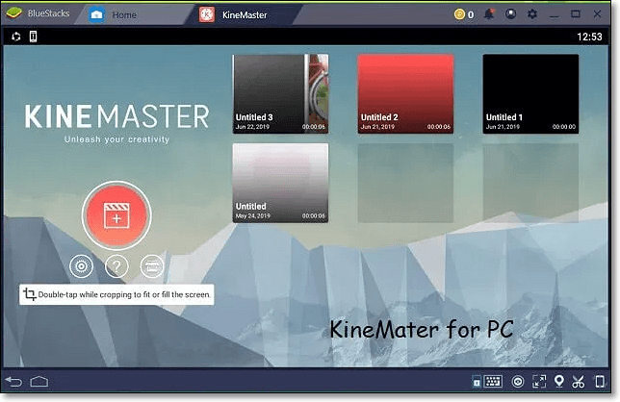Click the phone rotate icon in bottom bar
Viewport: 620px width, 402px height.
(600, 382)
